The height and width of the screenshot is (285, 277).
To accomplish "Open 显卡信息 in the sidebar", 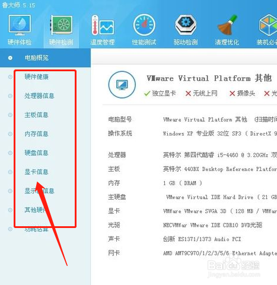I will pos(37,172).
